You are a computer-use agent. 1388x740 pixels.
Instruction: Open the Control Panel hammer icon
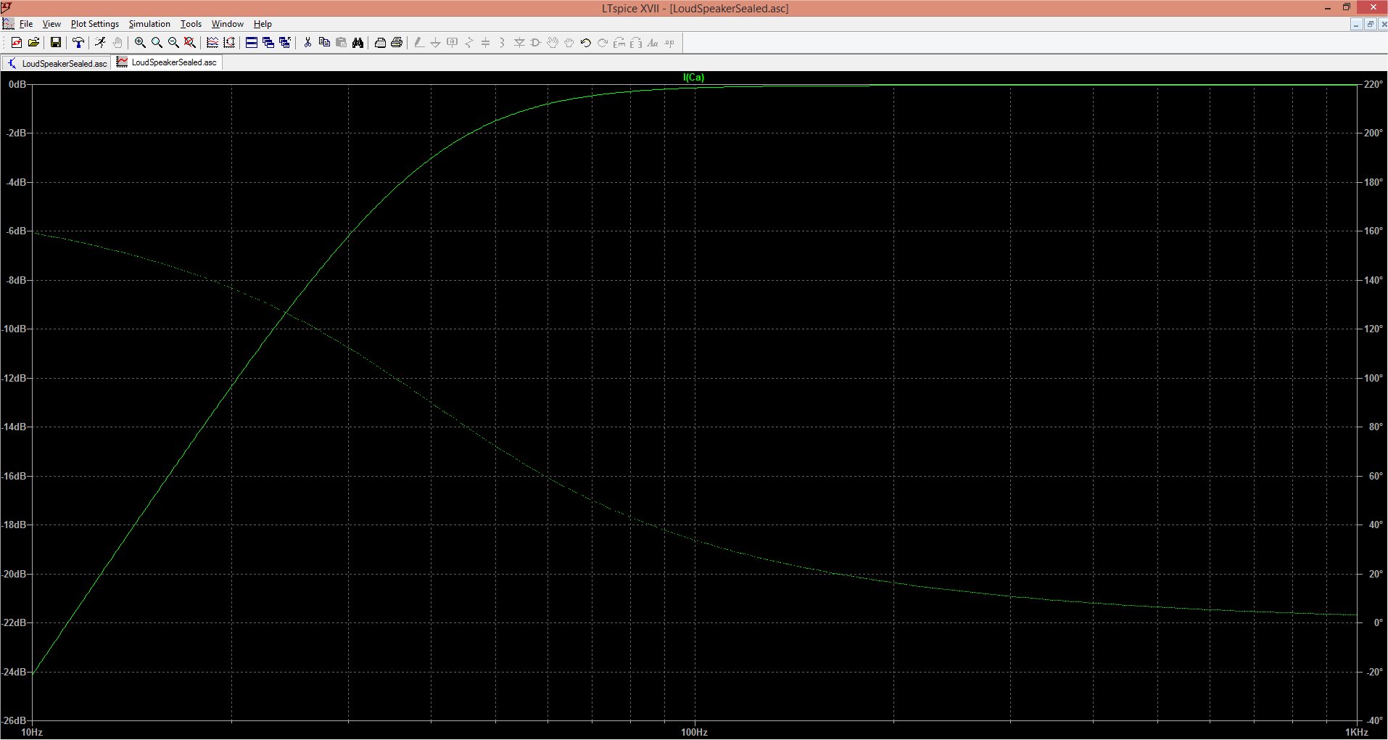(x=78, y=43)
